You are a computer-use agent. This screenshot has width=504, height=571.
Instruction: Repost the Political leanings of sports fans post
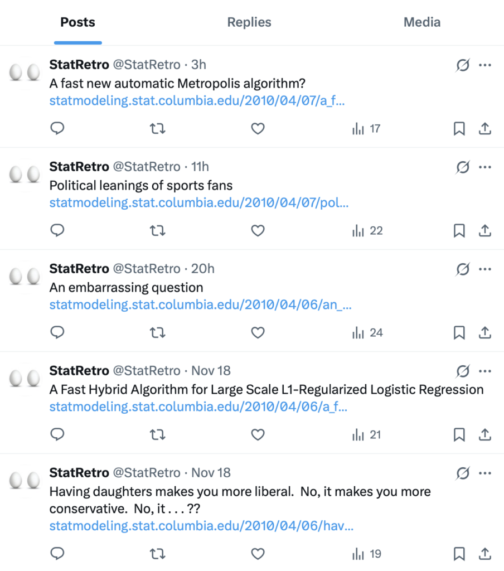point(158,231)
